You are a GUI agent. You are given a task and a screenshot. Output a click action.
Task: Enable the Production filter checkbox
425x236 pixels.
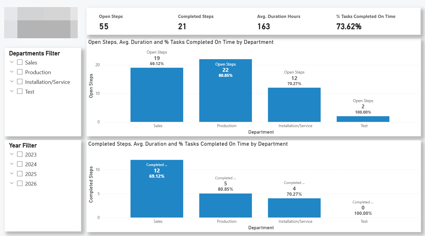(x=20, y=72)
